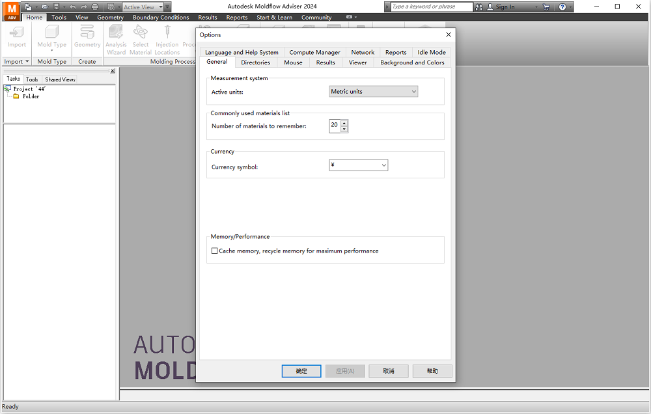Switch to Language and Help System tab
This screenshot has height=414, width=651.
[242, 52]
